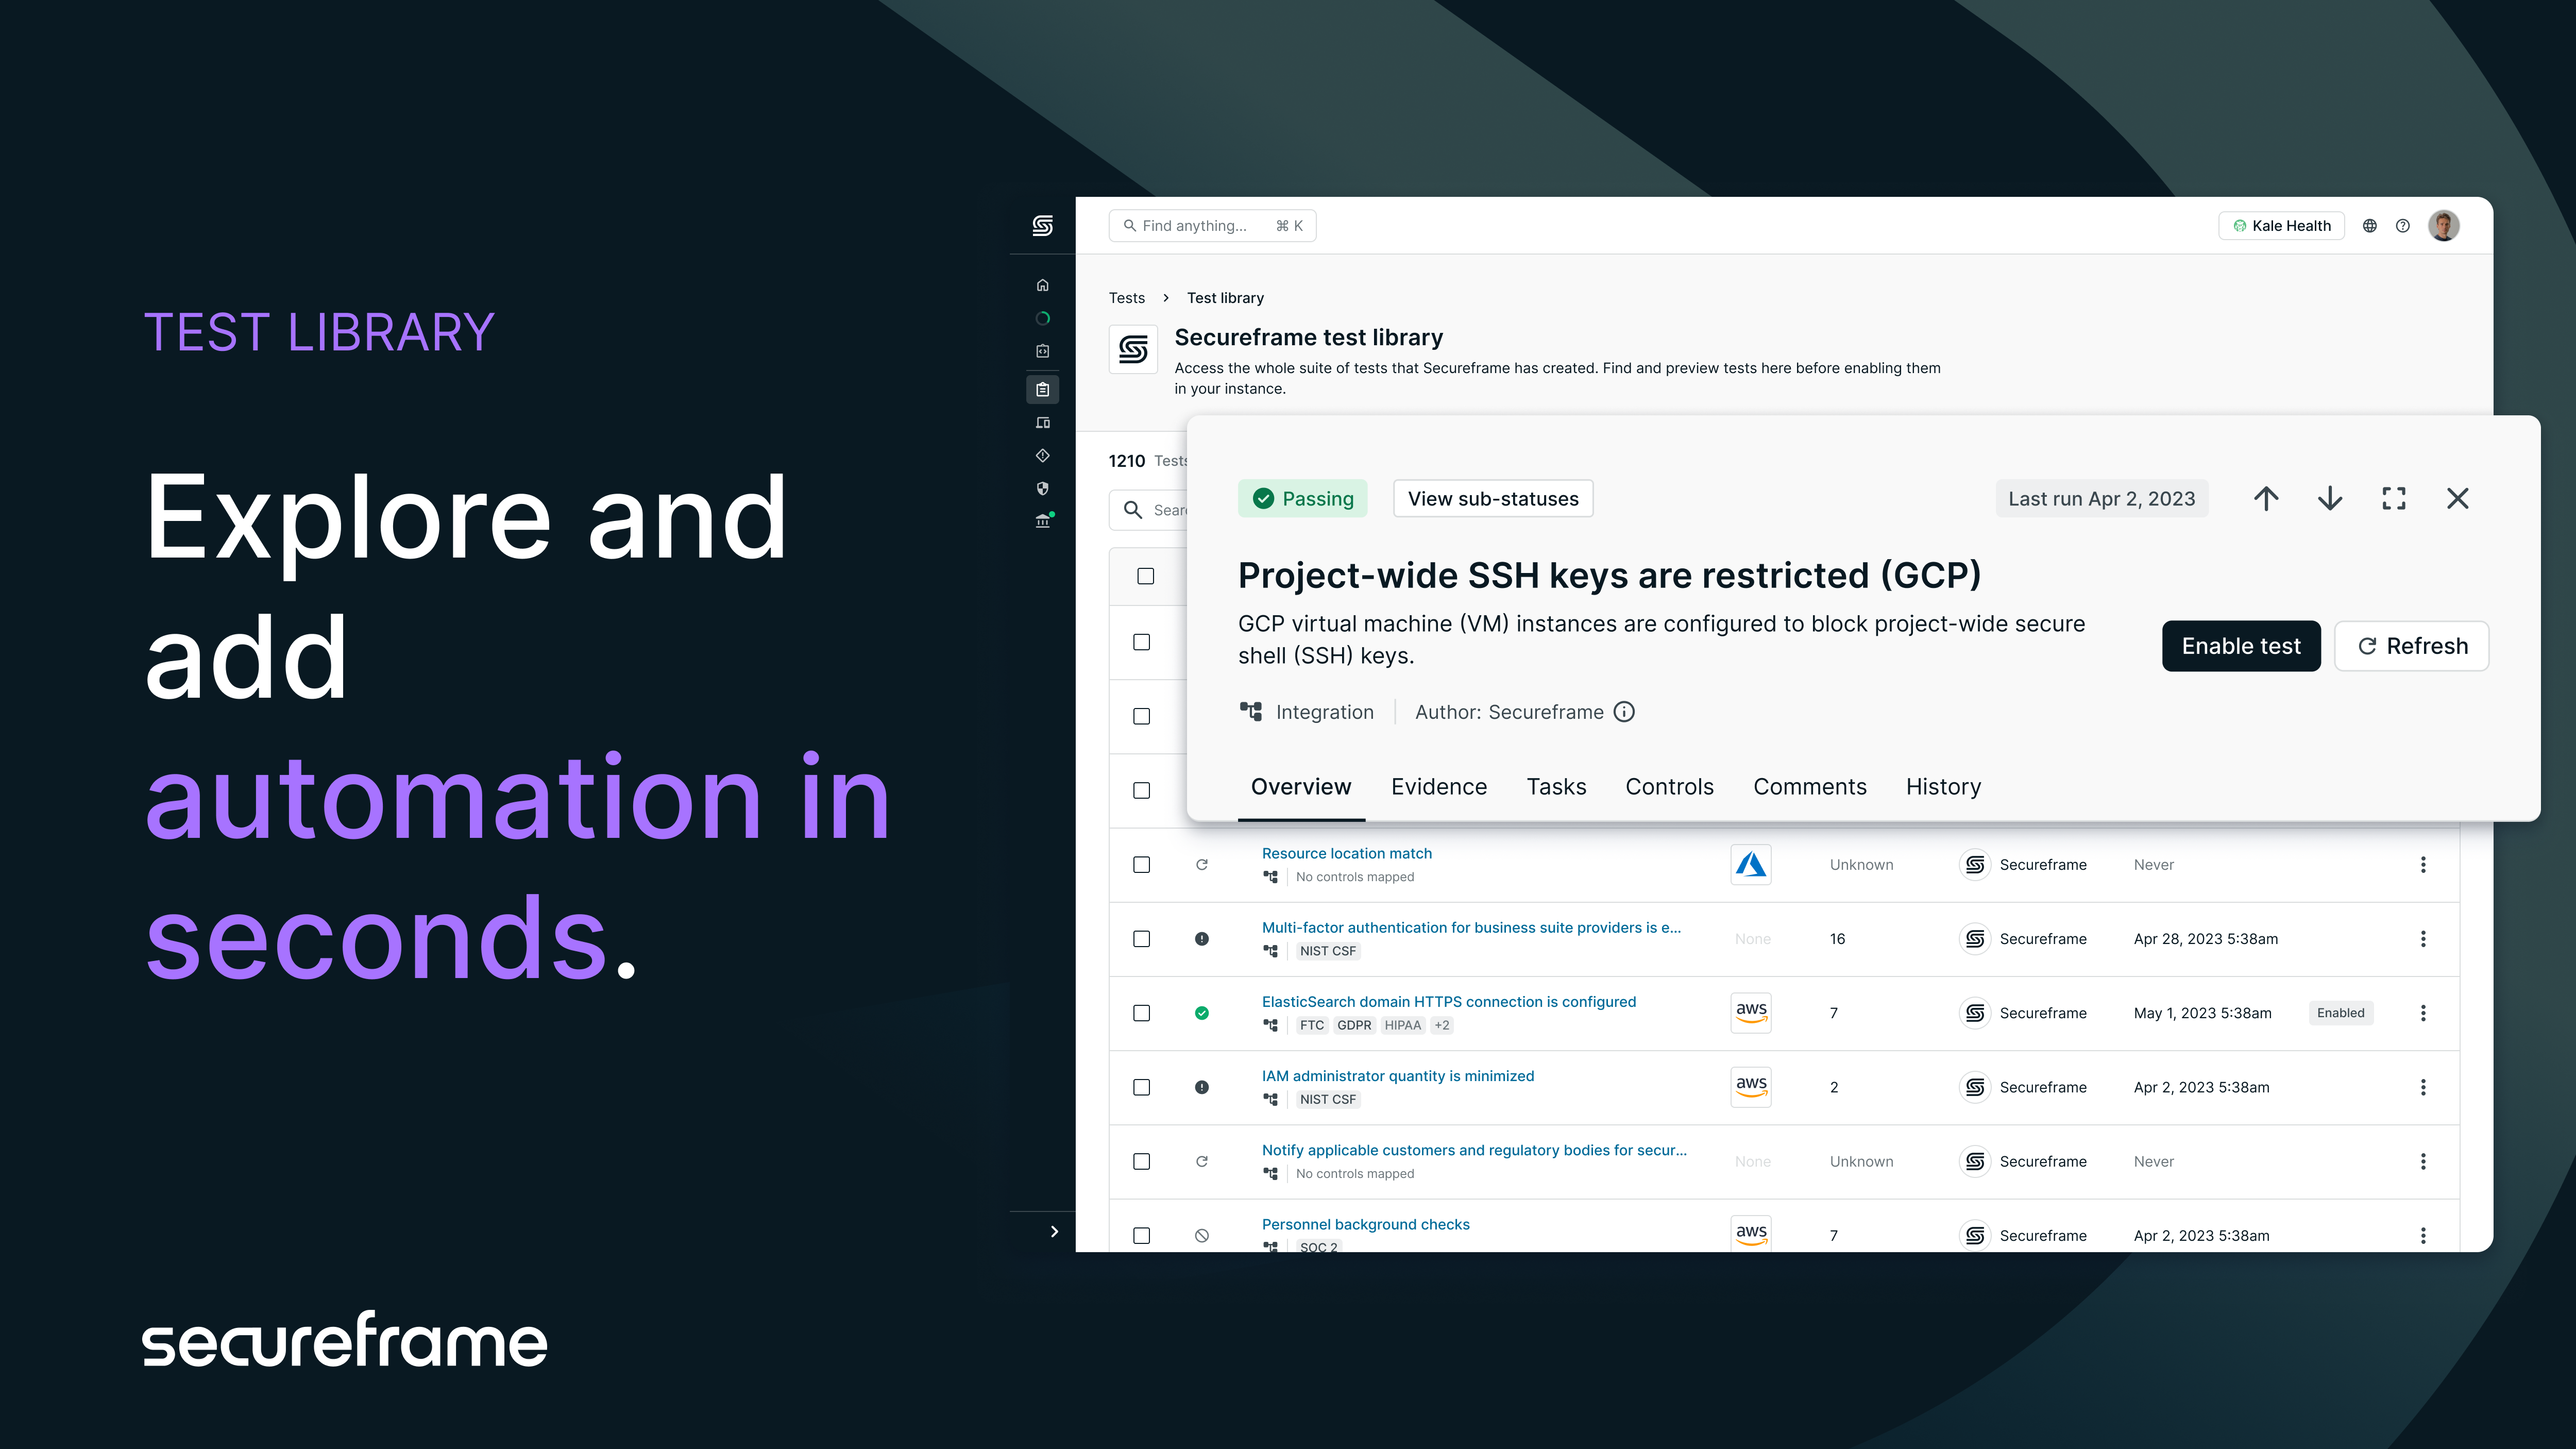2576x1449 pixels.
Task: Check the Resource location match row checkbox
Action: pyautogui.click(x=1141, y=865)
